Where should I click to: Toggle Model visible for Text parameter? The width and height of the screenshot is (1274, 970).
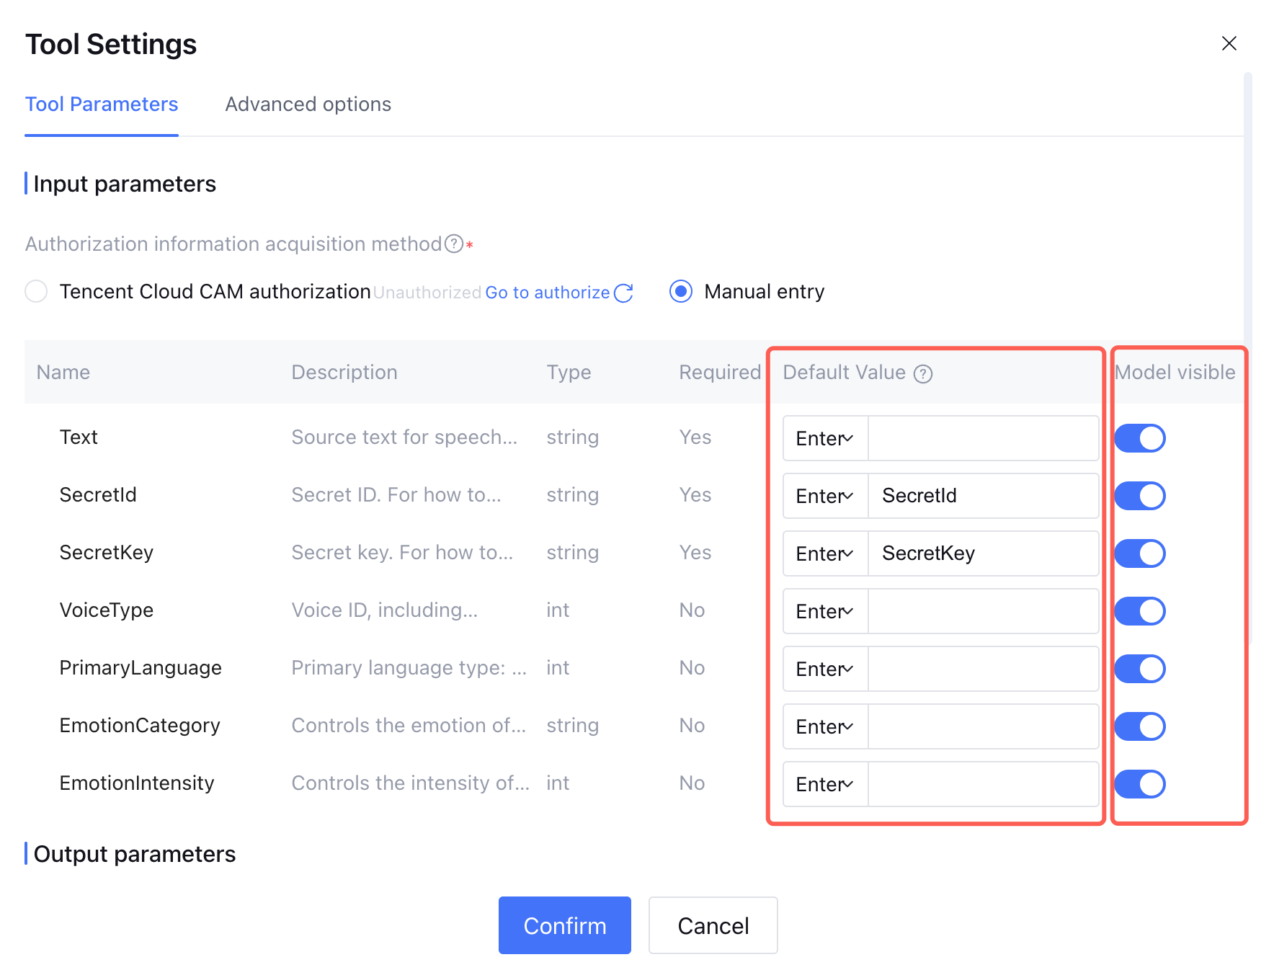click(x=1139, y=438)
